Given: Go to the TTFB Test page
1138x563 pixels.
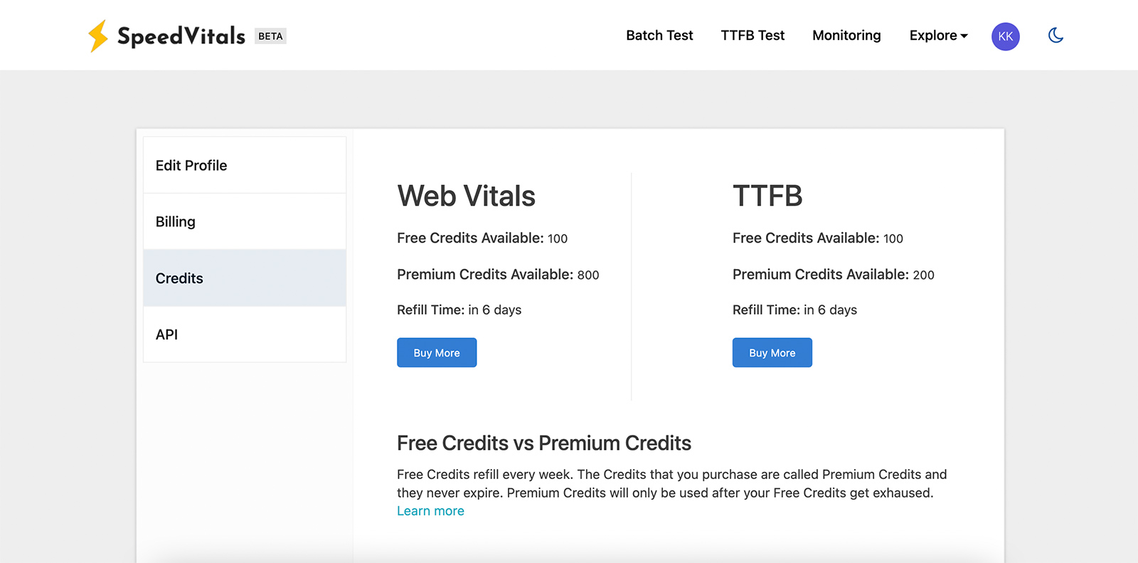Looking at the screenshot, I should 753,36.
